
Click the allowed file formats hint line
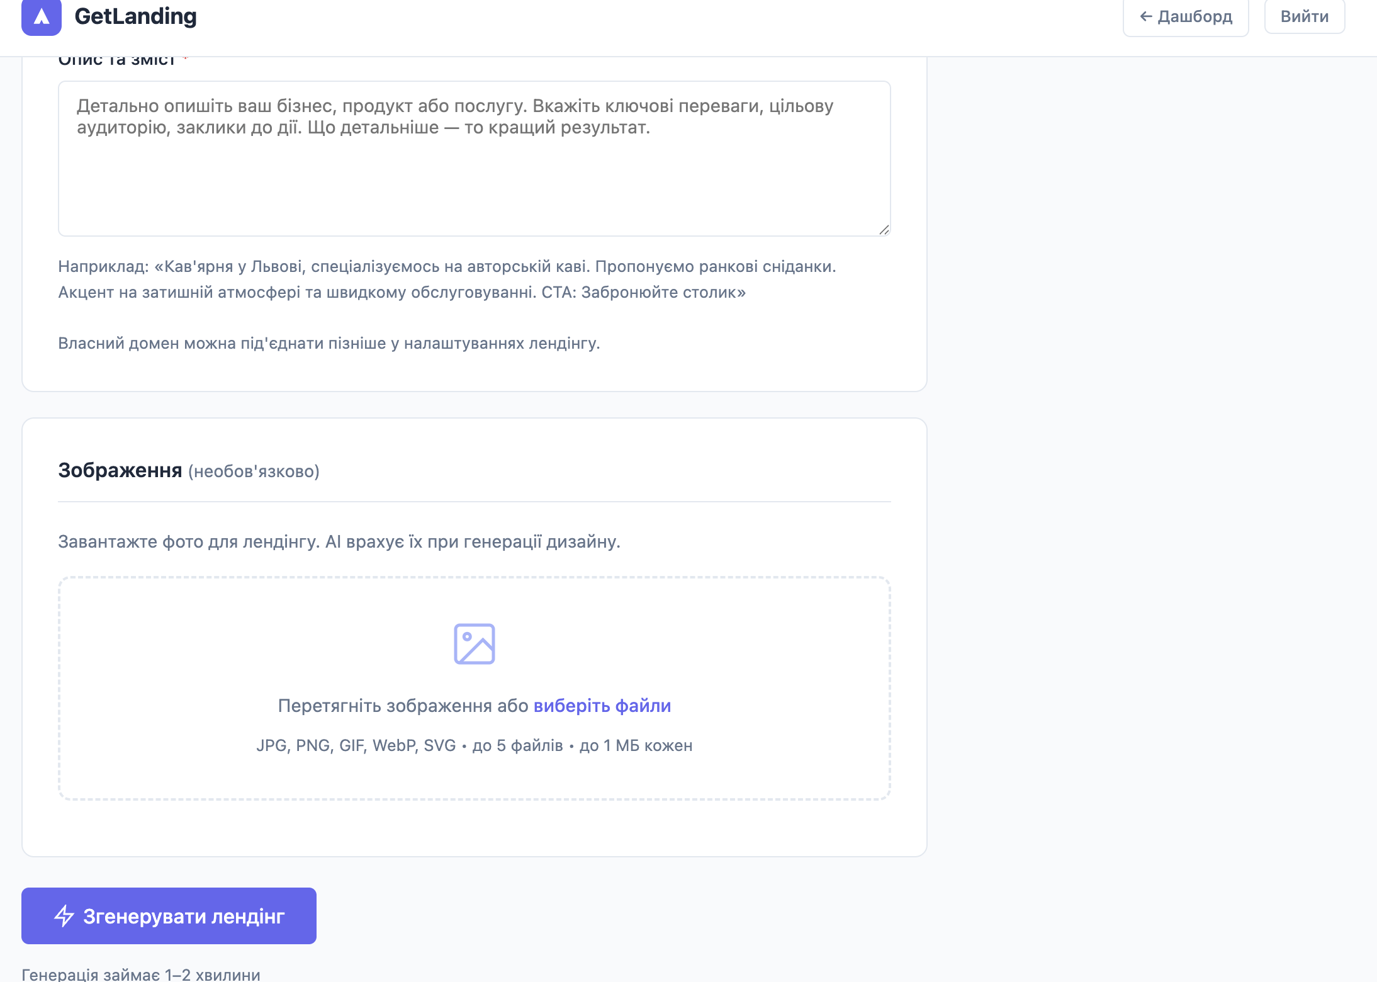[475, 745]
